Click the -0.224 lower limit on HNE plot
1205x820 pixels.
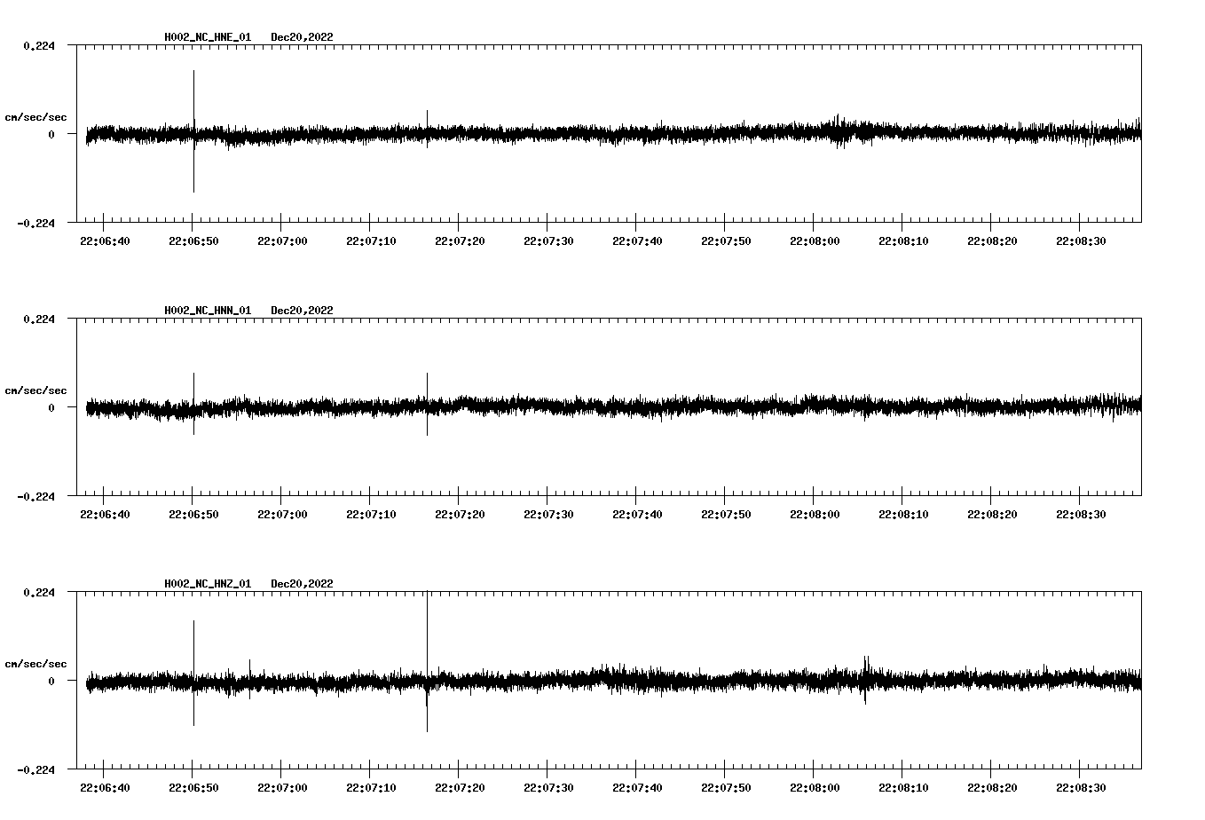tap(35, 224)
